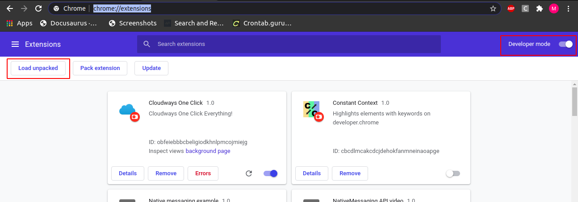Open the Screenshots bookmark

[133, 23]
